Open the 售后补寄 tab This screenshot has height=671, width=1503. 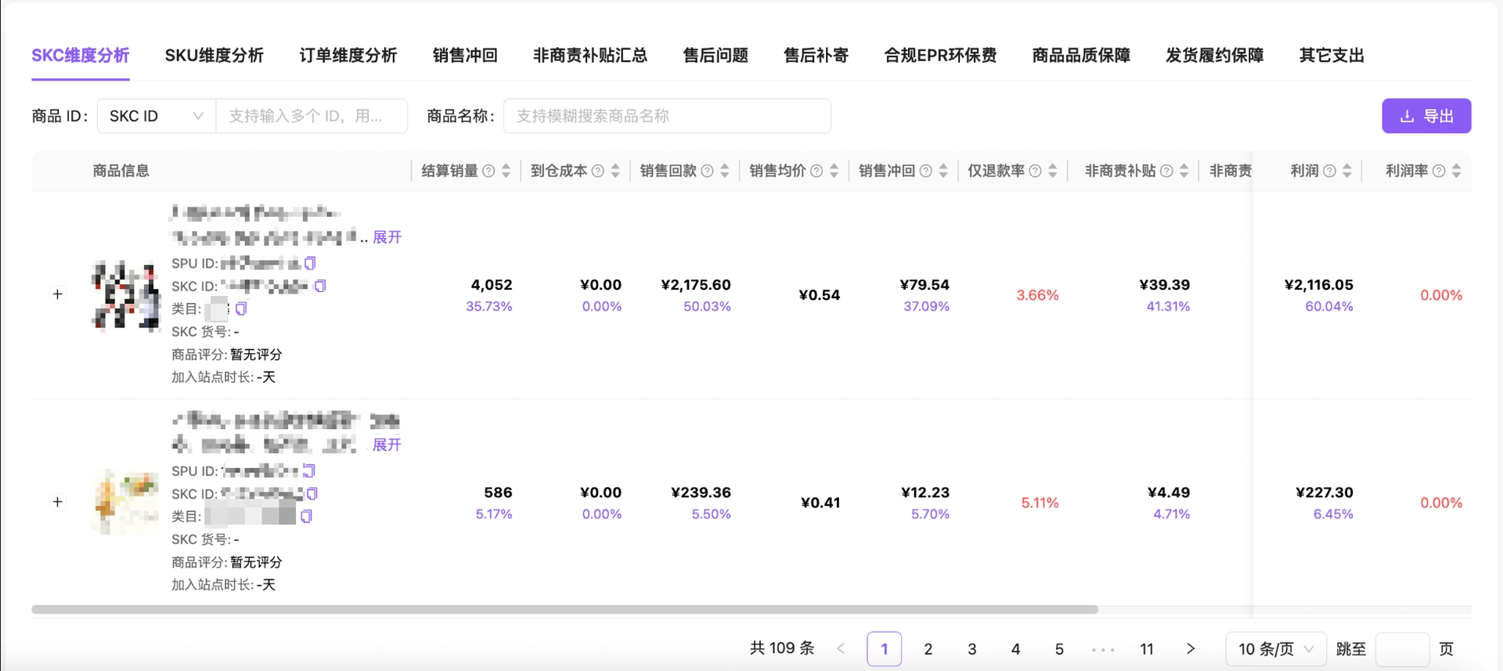[x=816, y=56]
